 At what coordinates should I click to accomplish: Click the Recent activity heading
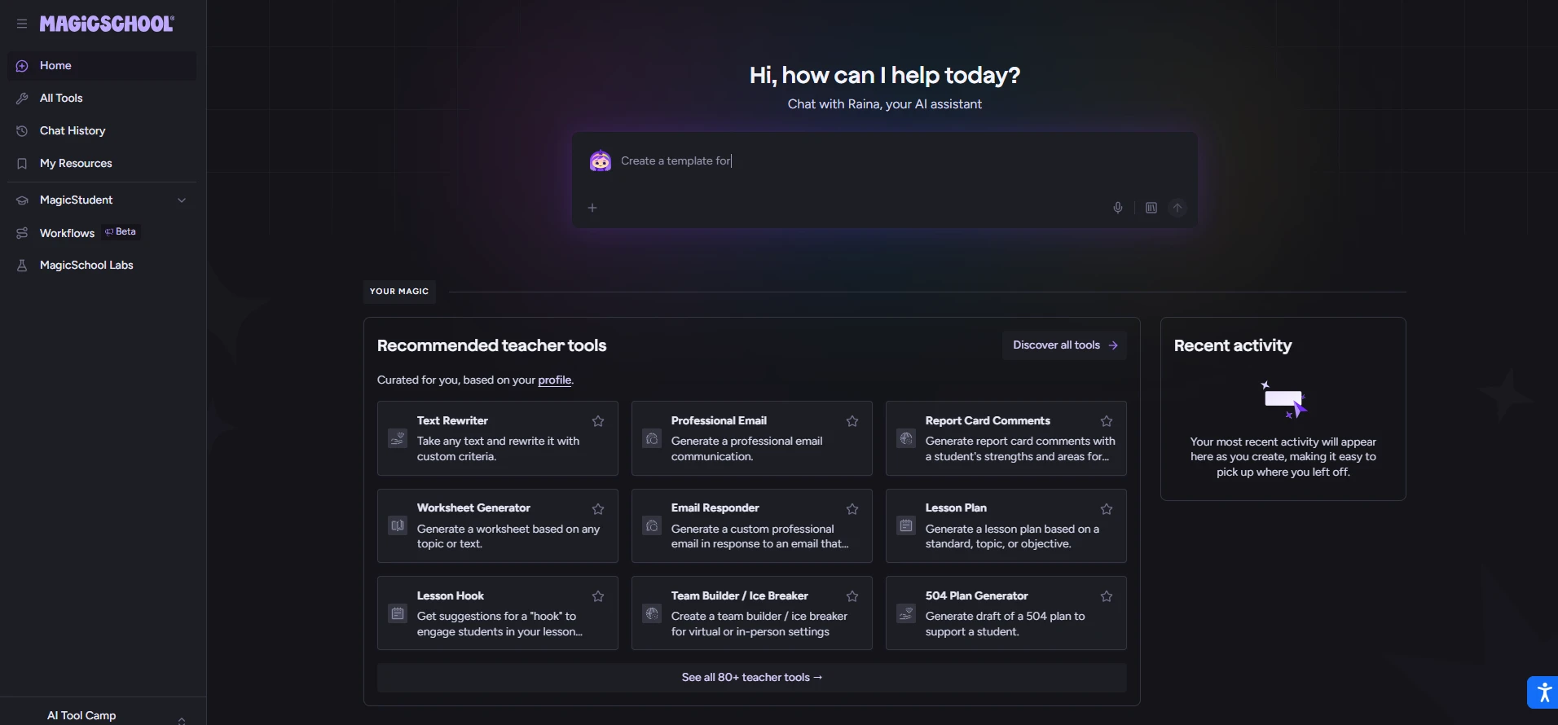click(x=1232, y=345)
